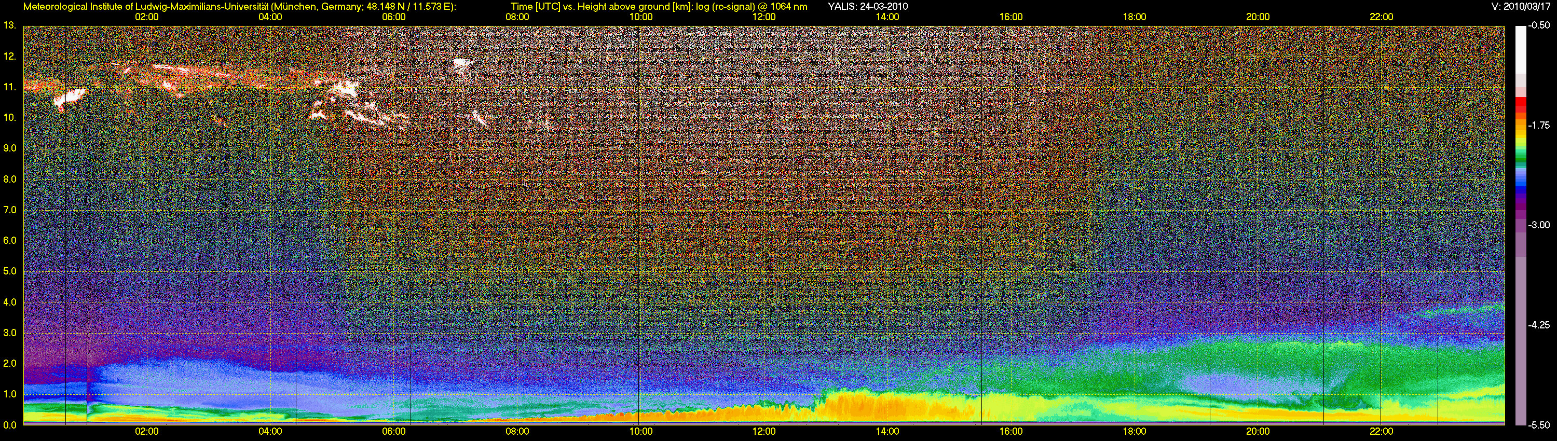1557x441 pixels.
Task: Click the 18:00 label on the bottom time axis
Action: coord(1135,431)
